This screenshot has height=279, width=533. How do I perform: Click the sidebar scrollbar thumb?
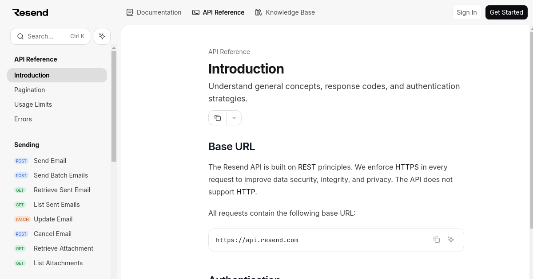[114, 106]
